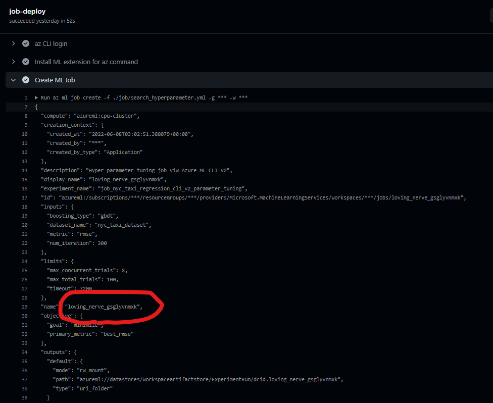Click the "mode": "rw_mount" line
The height and width of the screenshot is (403, 493).
pyautogui.click(x=81, y=371)
